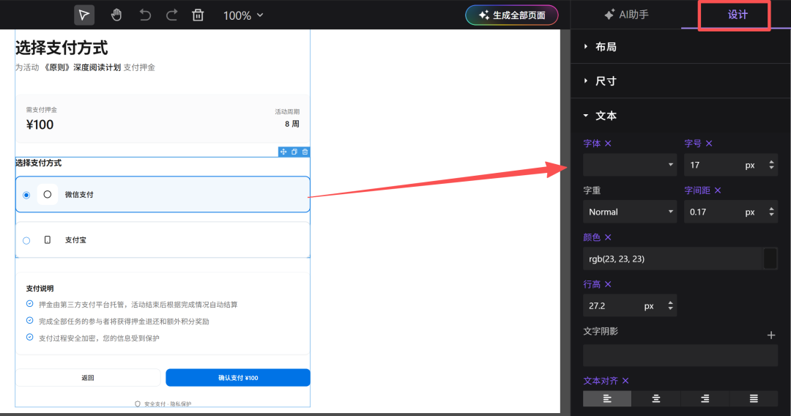
Task: Align text to center
Action: [656, 398]
